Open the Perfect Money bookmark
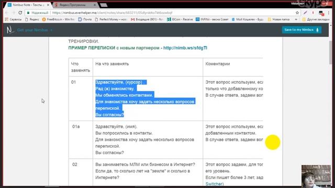 [x=111, y=19]
